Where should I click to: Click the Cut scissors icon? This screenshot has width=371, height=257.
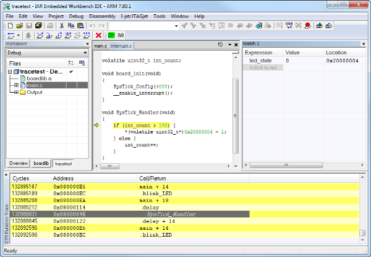point(61,25)
